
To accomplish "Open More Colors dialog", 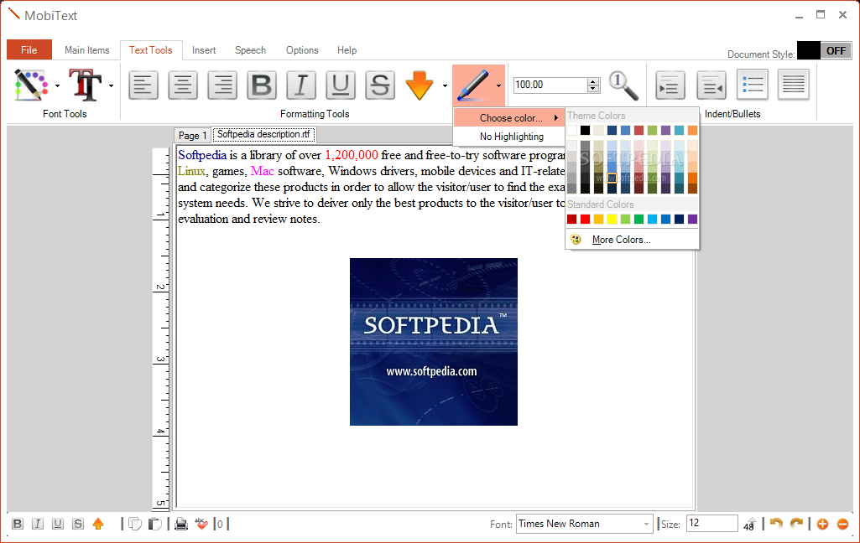I will (633, 240).
